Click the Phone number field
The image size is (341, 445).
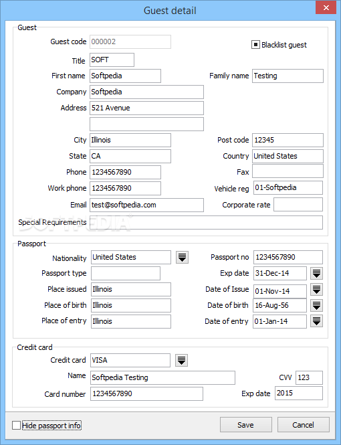click(x=125, y=172)
